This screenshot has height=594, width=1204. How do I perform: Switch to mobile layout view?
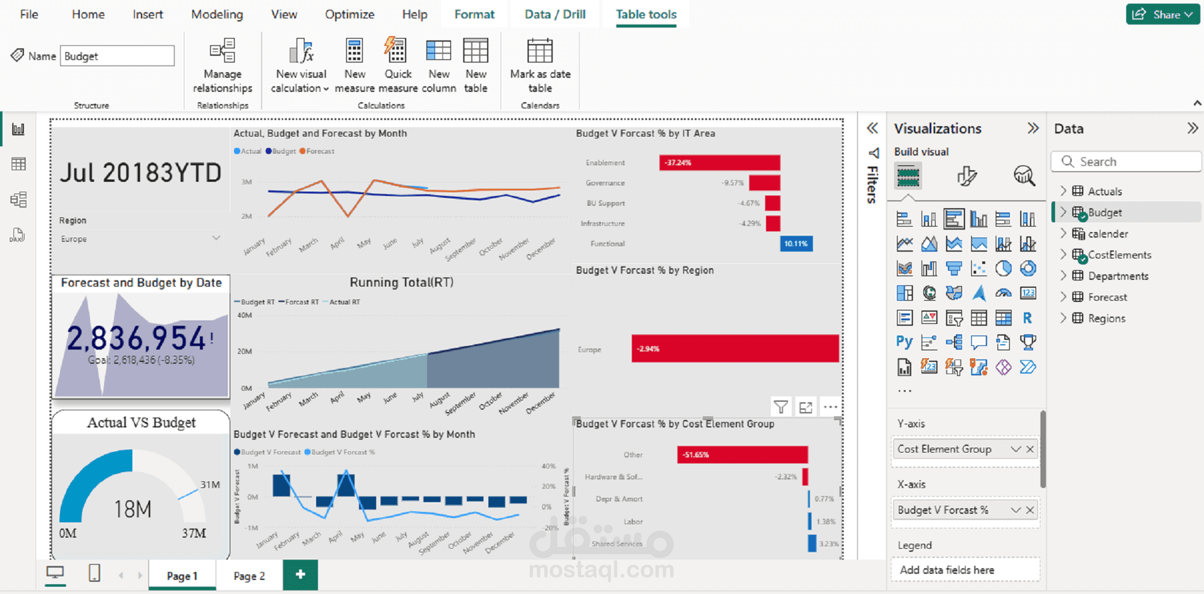click(94, 574)
